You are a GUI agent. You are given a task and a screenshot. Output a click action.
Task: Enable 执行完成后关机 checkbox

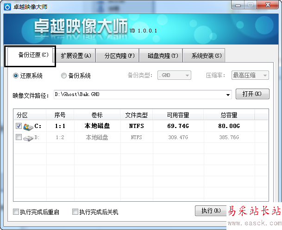pyautogui.click(x=75, y=212)
